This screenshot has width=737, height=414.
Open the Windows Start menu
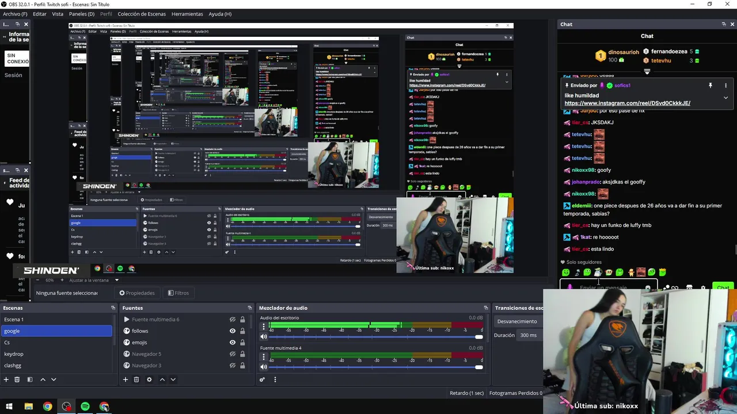(x=9, y=407)
